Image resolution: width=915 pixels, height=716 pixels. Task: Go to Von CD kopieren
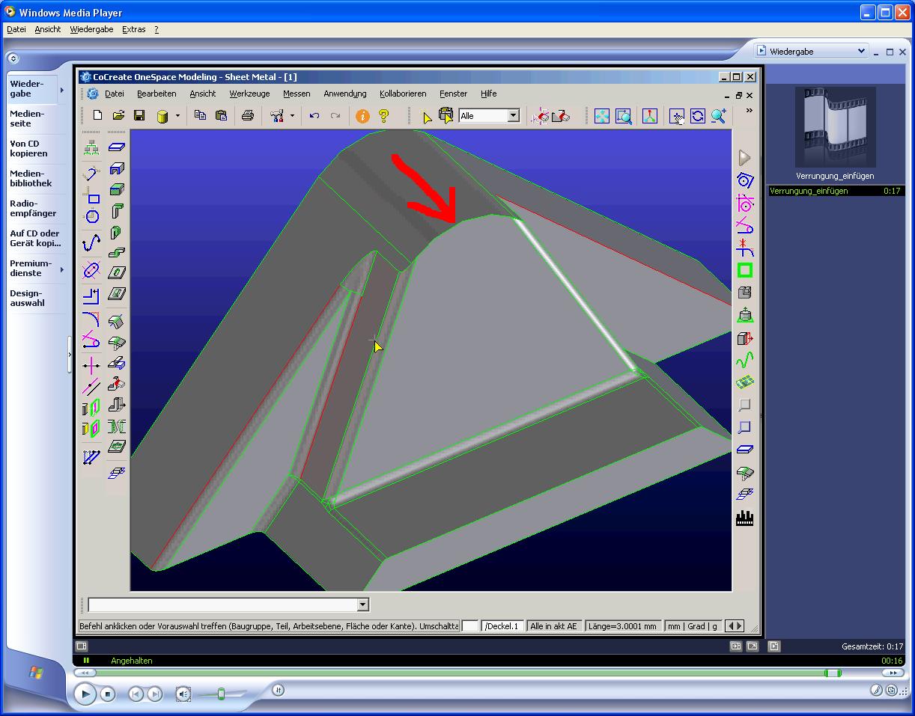28,148
